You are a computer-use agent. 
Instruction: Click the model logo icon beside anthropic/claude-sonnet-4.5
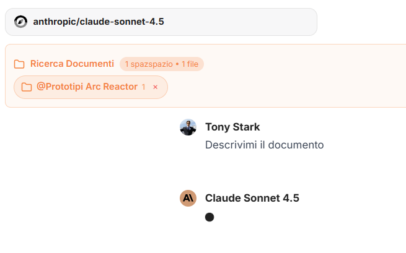20,22
